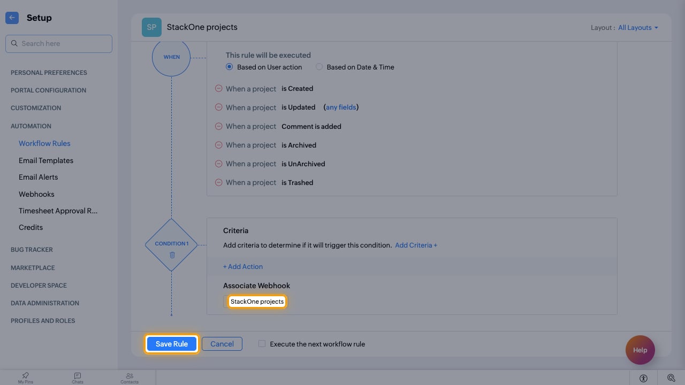This screenshot has width=685, height=385.
Task: Click the 'any fields' link
Action: 341,107
